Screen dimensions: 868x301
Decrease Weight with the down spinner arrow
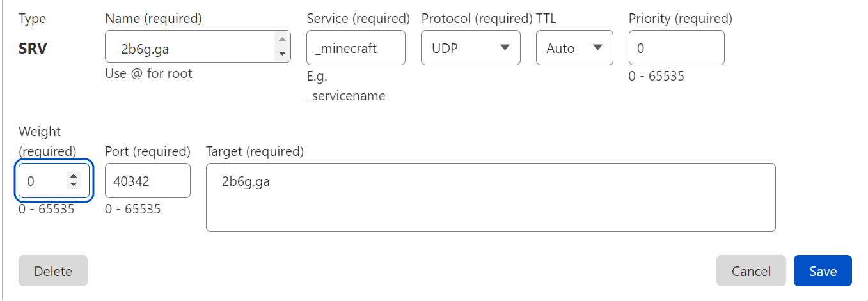click(74, 185)
